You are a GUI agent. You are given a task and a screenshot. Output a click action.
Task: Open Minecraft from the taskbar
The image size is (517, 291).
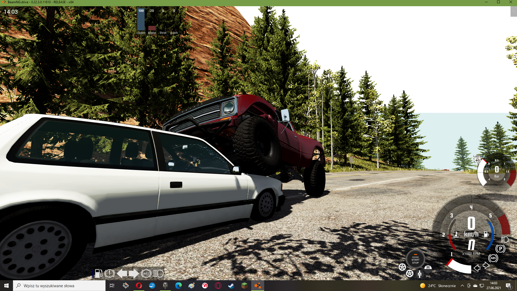coord(244,286)
